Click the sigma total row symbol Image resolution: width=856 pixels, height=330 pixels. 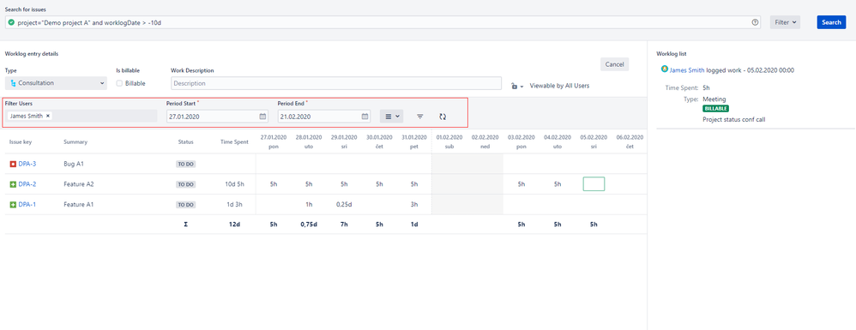pyautogui.click(x=185, y=225)
